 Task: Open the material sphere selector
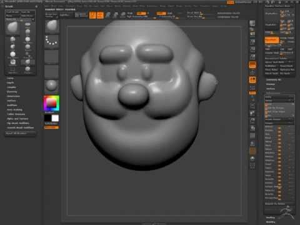click(52, 86)
